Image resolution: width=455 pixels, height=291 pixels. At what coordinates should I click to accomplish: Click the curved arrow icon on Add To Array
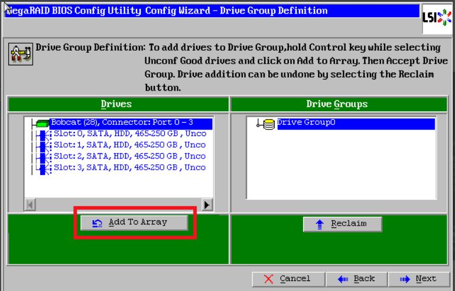[97, 223]
